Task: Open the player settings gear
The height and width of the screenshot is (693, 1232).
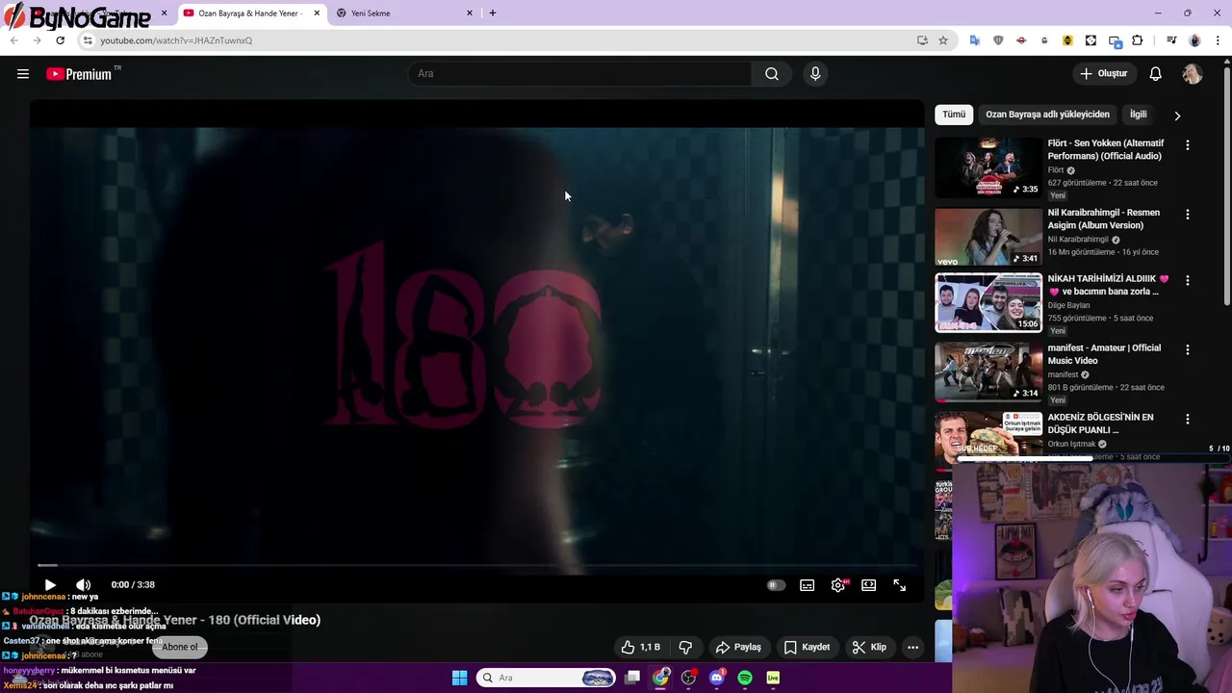Action: 838,585
